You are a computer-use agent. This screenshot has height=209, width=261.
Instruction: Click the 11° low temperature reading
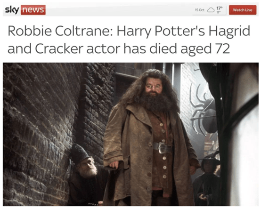218,12
